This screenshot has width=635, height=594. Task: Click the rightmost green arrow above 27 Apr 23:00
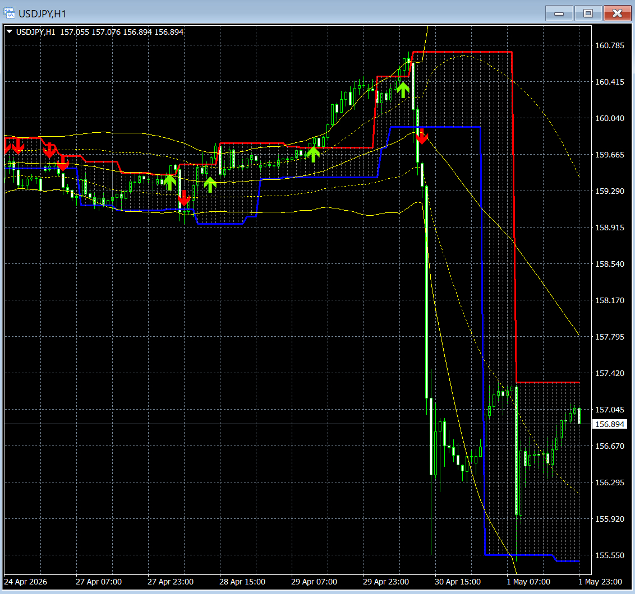(210, 184)
